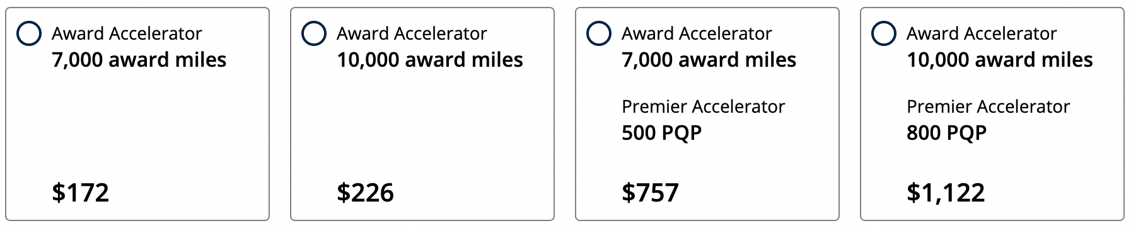Select the $1,122 Award Accelerator radio button
Screen dimensions: 1131x228
[x=884, y=33]
